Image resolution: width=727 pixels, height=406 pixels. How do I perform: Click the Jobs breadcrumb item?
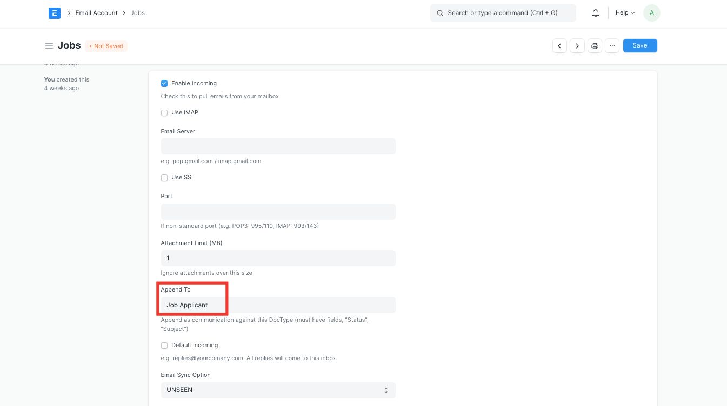click(137, 13)
